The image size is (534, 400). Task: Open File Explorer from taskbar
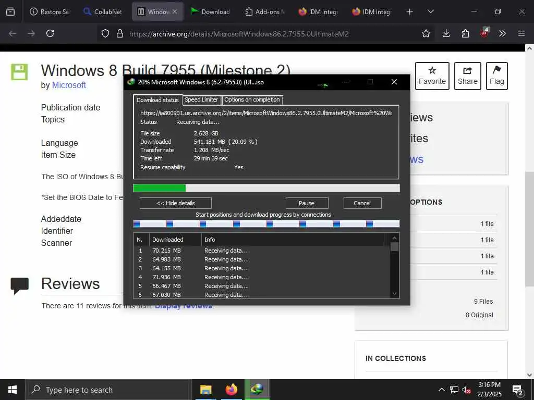[205, 390]
